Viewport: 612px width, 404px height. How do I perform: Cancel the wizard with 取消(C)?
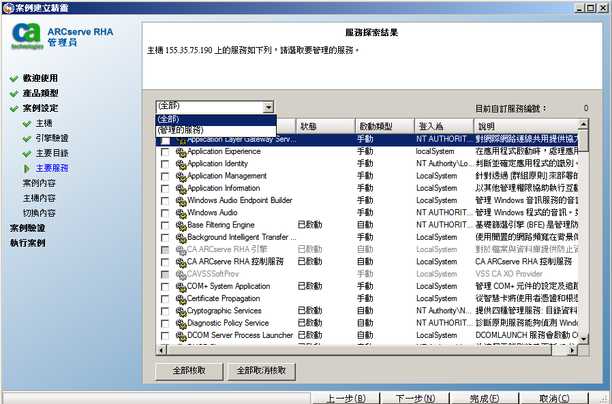554,399
